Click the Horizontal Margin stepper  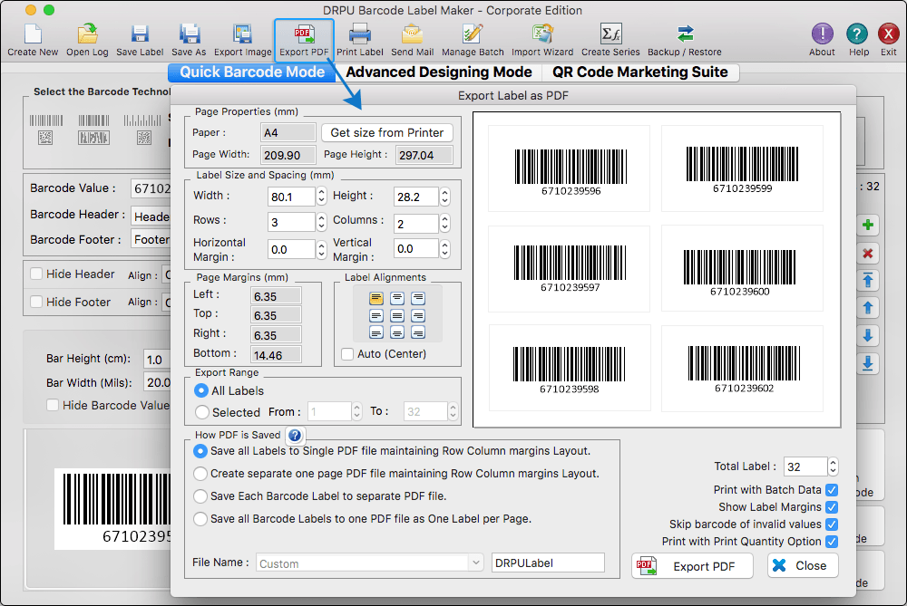[x=322, y=249]
